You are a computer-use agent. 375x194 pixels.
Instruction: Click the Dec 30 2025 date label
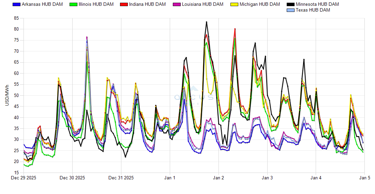click(x=72, y=178)
